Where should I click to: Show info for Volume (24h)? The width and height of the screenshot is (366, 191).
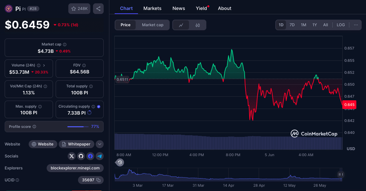click(39, 65)
